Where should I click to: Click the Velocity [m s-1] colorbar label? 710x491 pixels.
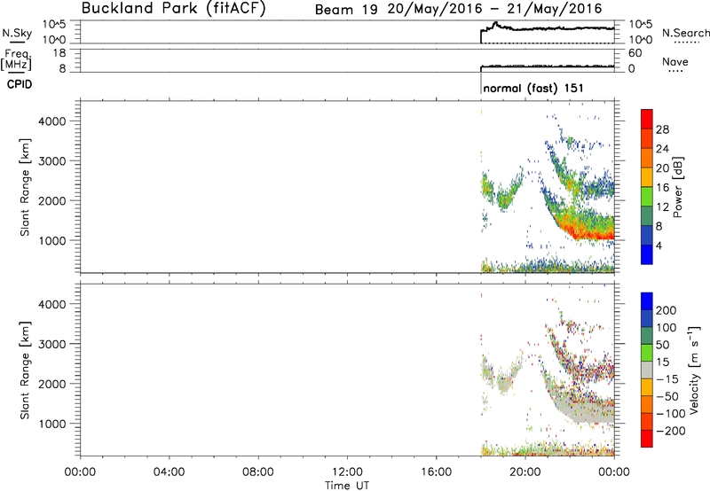tap(694, 370)
